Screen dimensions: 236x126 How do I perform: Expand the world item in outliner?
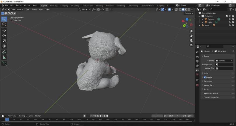[x=200, y=25]
